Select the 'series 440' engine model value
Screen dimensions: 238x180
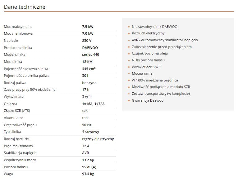pos(91,55)
